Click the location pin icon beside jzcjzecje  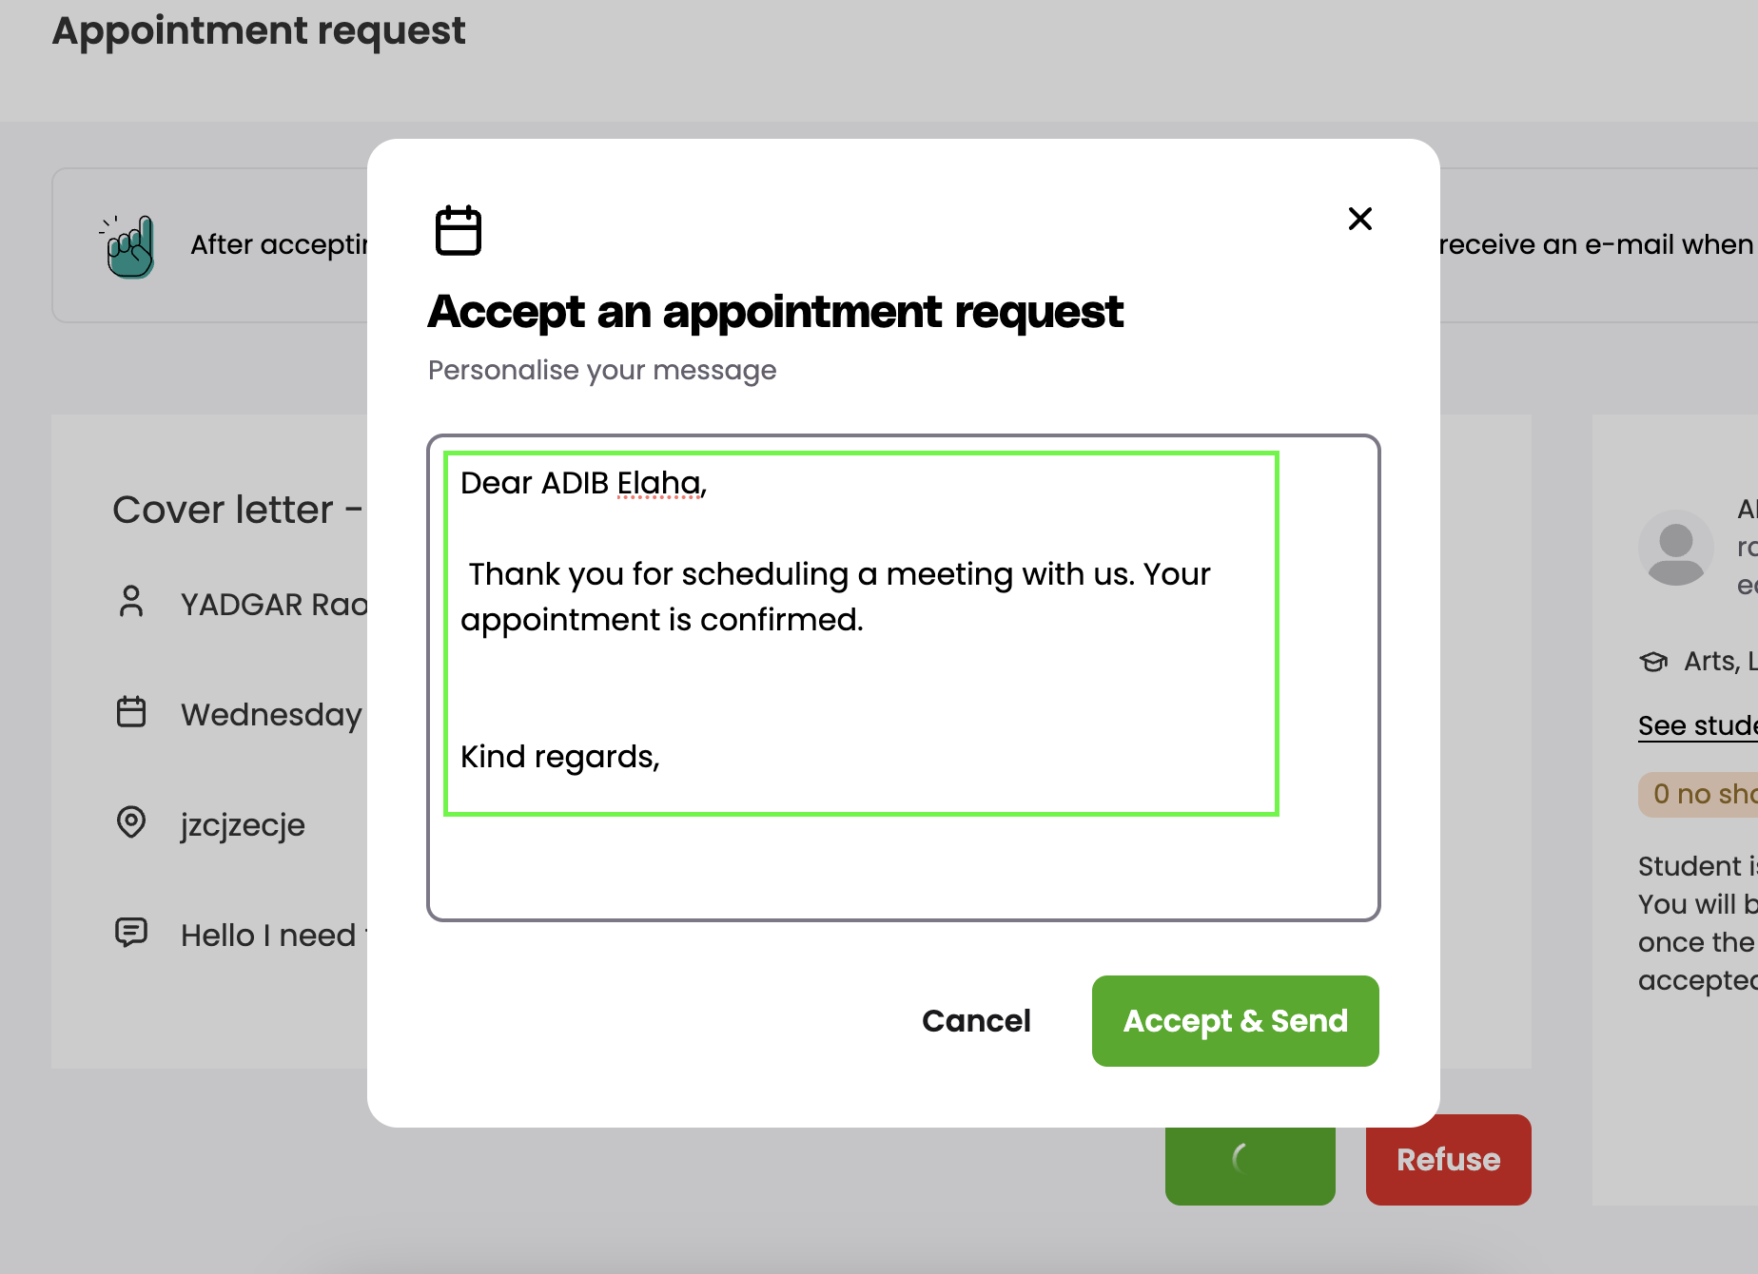coord(131,822)
